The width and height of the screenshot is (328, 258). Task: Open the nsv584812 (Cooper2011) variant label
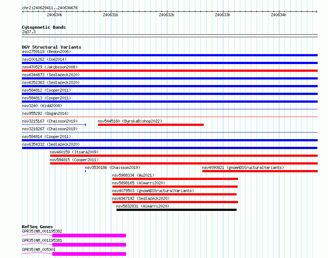click(46, 90)
